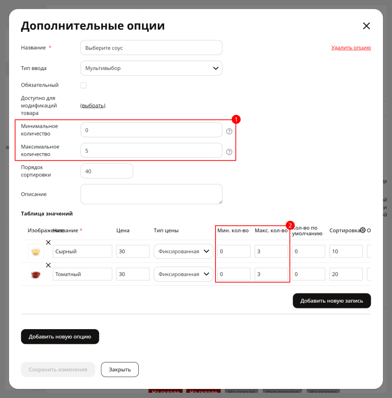
Task: Edit the Томатный name field
Action: (83, 274)
